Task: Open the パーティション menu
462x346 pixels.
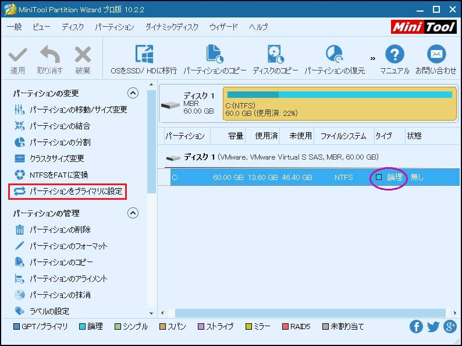Action: coord(115,27)
